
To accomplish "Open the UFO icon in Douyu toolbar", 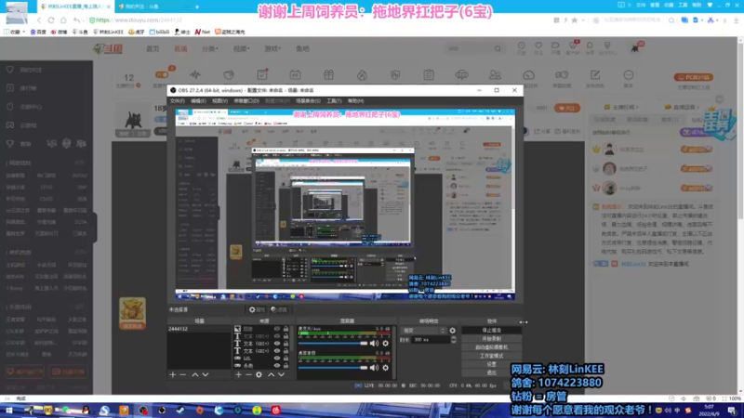I will [461, 75].
